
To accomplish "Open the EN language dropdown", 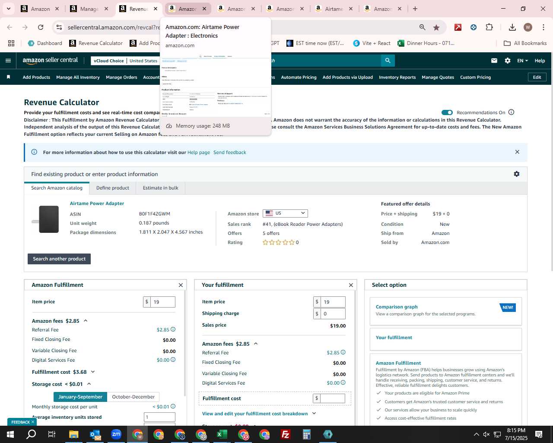I will coord(522,61).
